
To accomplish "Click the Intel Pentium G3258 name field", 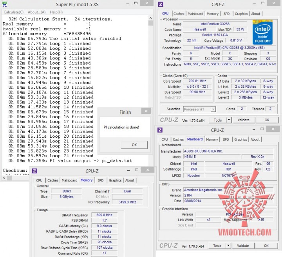I will pyautogui.click(x=215, y=24).
